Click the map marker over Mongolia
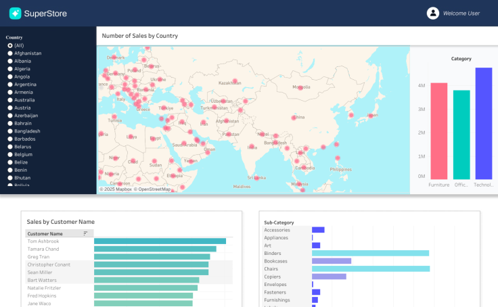The height and width of the screenshot is (307, 498). (299, 87)
